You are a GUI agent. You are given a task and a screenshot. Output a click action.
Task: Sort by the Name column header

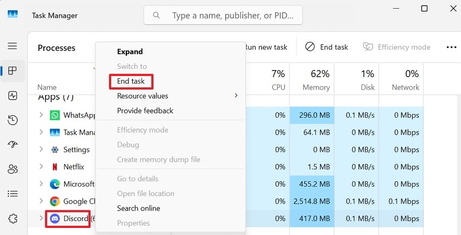47,87
